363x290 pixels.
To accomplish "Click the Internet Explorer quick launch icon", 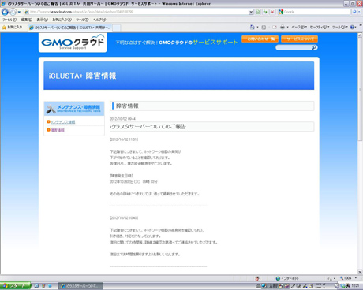I will (36, 286).
